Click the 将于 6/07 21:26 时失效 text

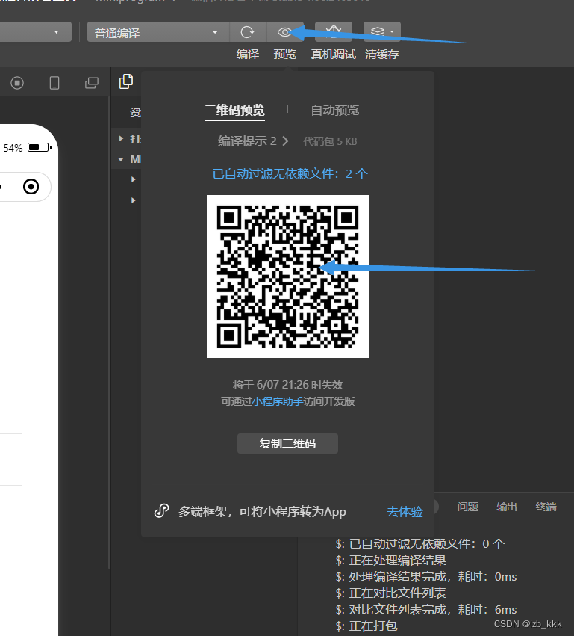click(287, 385)
